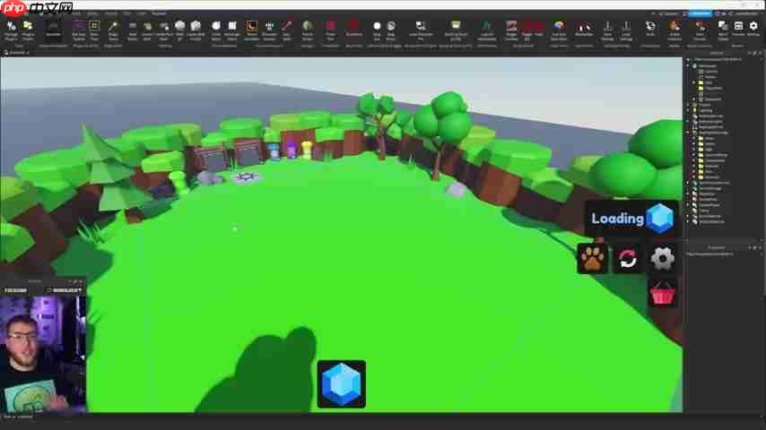Switch to the View ribbon tab
Image resolution: width=766 pixels, height=430 pixels.
[141, 13]
